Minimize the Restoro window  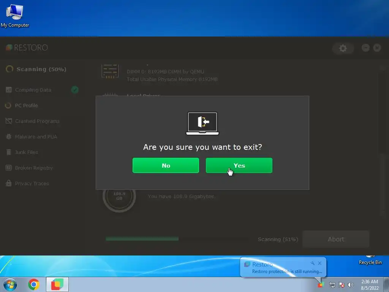[365, 48]
